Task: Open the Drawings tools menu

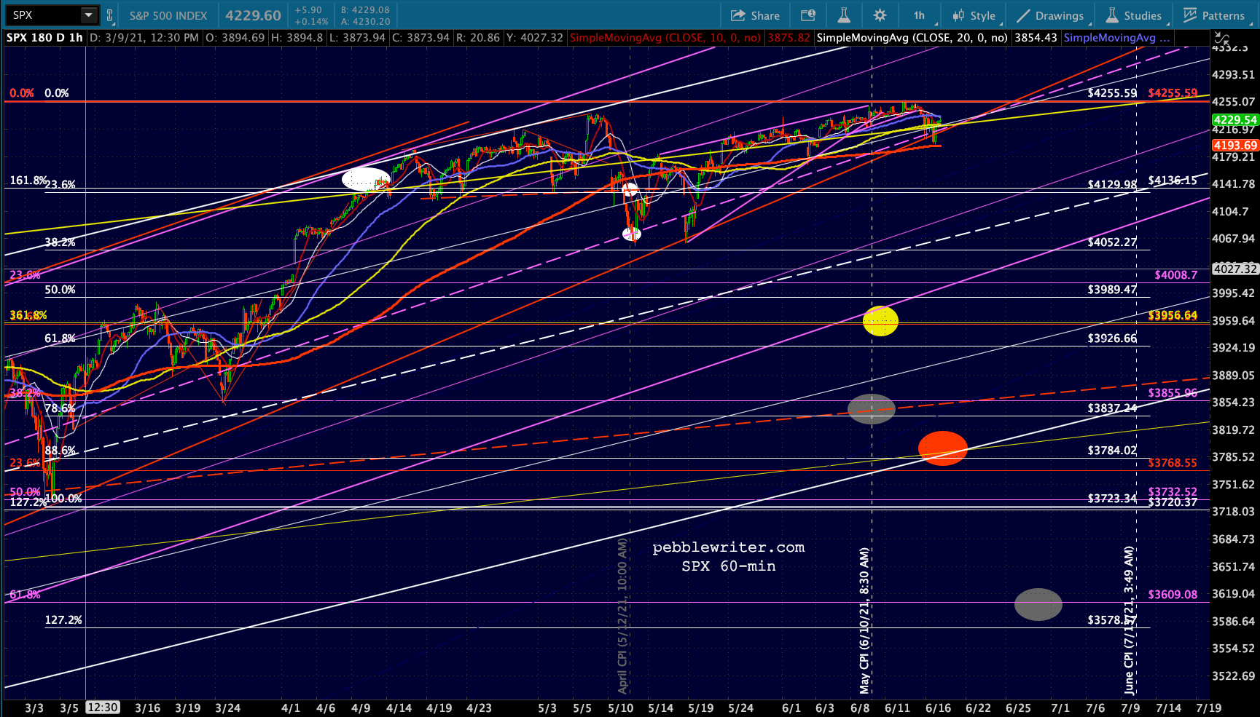Action: point(1050,15)
